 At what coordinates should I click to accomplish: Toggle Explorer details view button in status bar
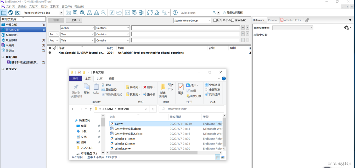[x=217, y=157]
